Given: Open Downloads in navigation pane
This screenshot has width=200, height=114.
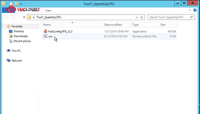Looking at the screenshot, I should [x=21, y=36].
